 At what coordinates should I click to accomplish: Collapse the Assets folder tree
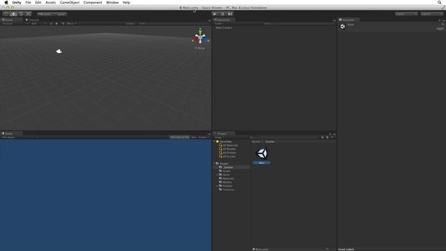[x=215, y=164]
